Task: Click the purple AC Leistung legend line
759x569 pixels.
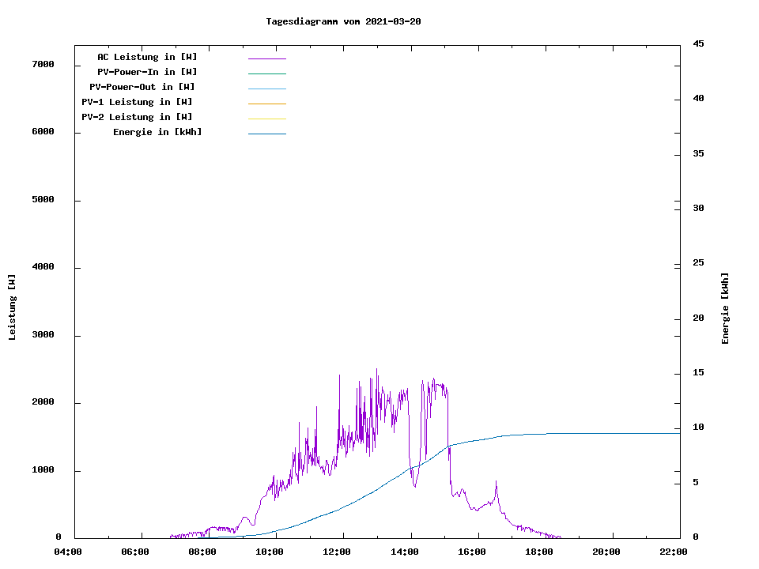Action: click(x=266, y=58)
